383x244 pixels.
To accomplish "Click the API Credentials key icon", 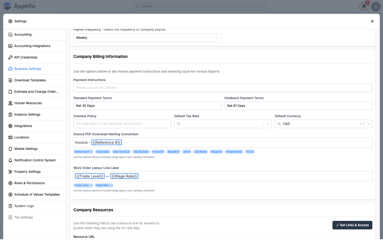I will [x=10, y=57].
